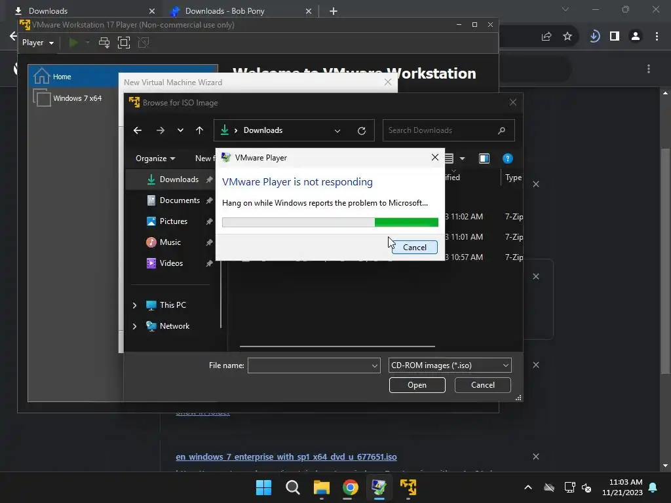This screenshot has width=671, height=503.
Task: Click the Type column header
Action: tap(512, 177)
